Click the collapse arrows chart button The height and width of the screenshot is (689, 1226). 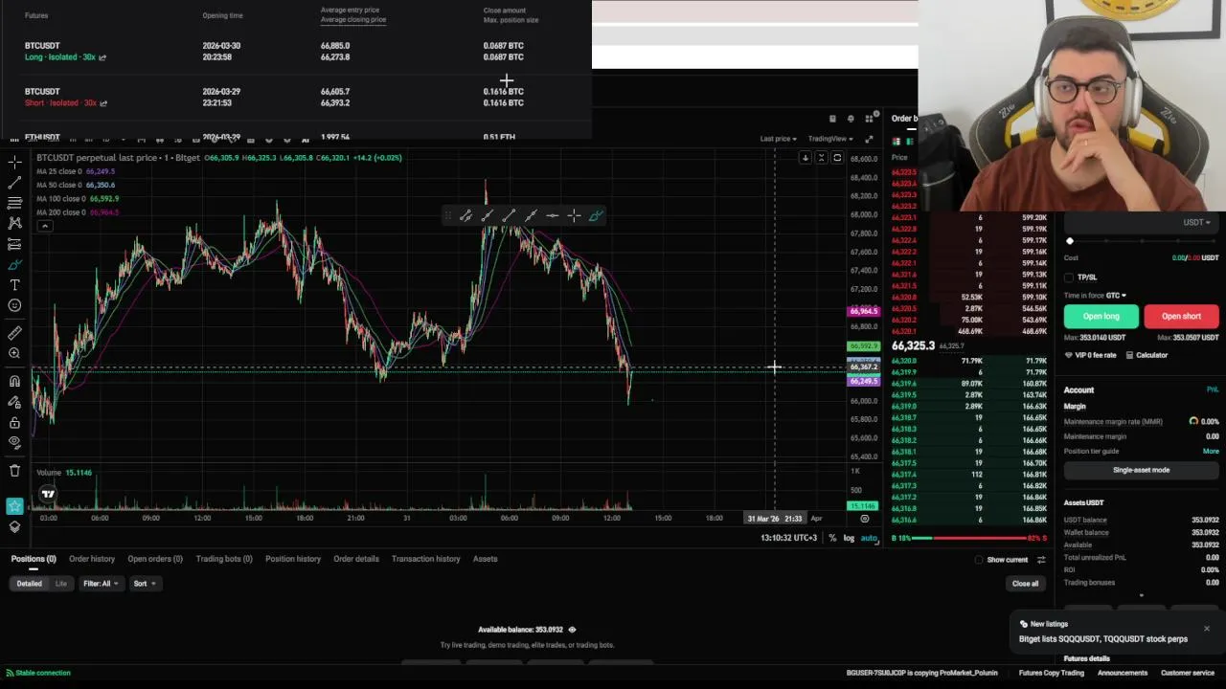coord(821,158)
